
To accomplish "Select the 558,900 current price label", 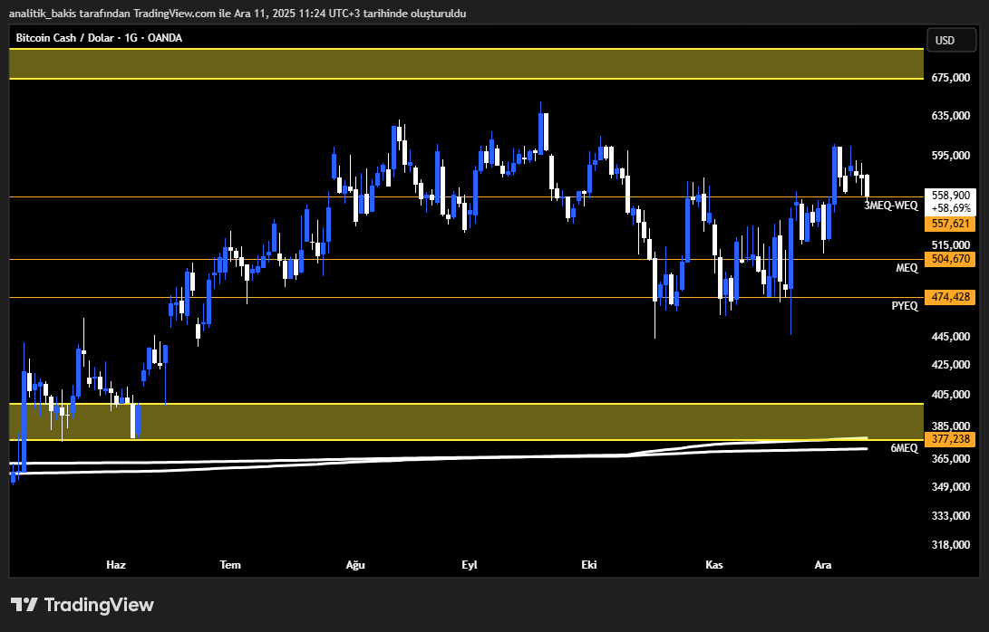I will point(951,196).
